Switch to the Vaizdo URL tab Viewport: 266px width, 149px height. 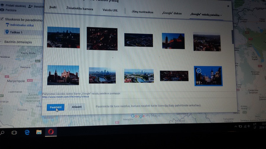pyautogui.click(x=110, y=10)
